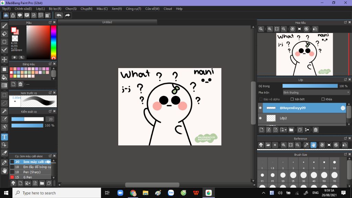The height and width of the screenshot is (198, 352).
Task: Hide the @HuyenDayy09 layer
Action: coord(261,108)
